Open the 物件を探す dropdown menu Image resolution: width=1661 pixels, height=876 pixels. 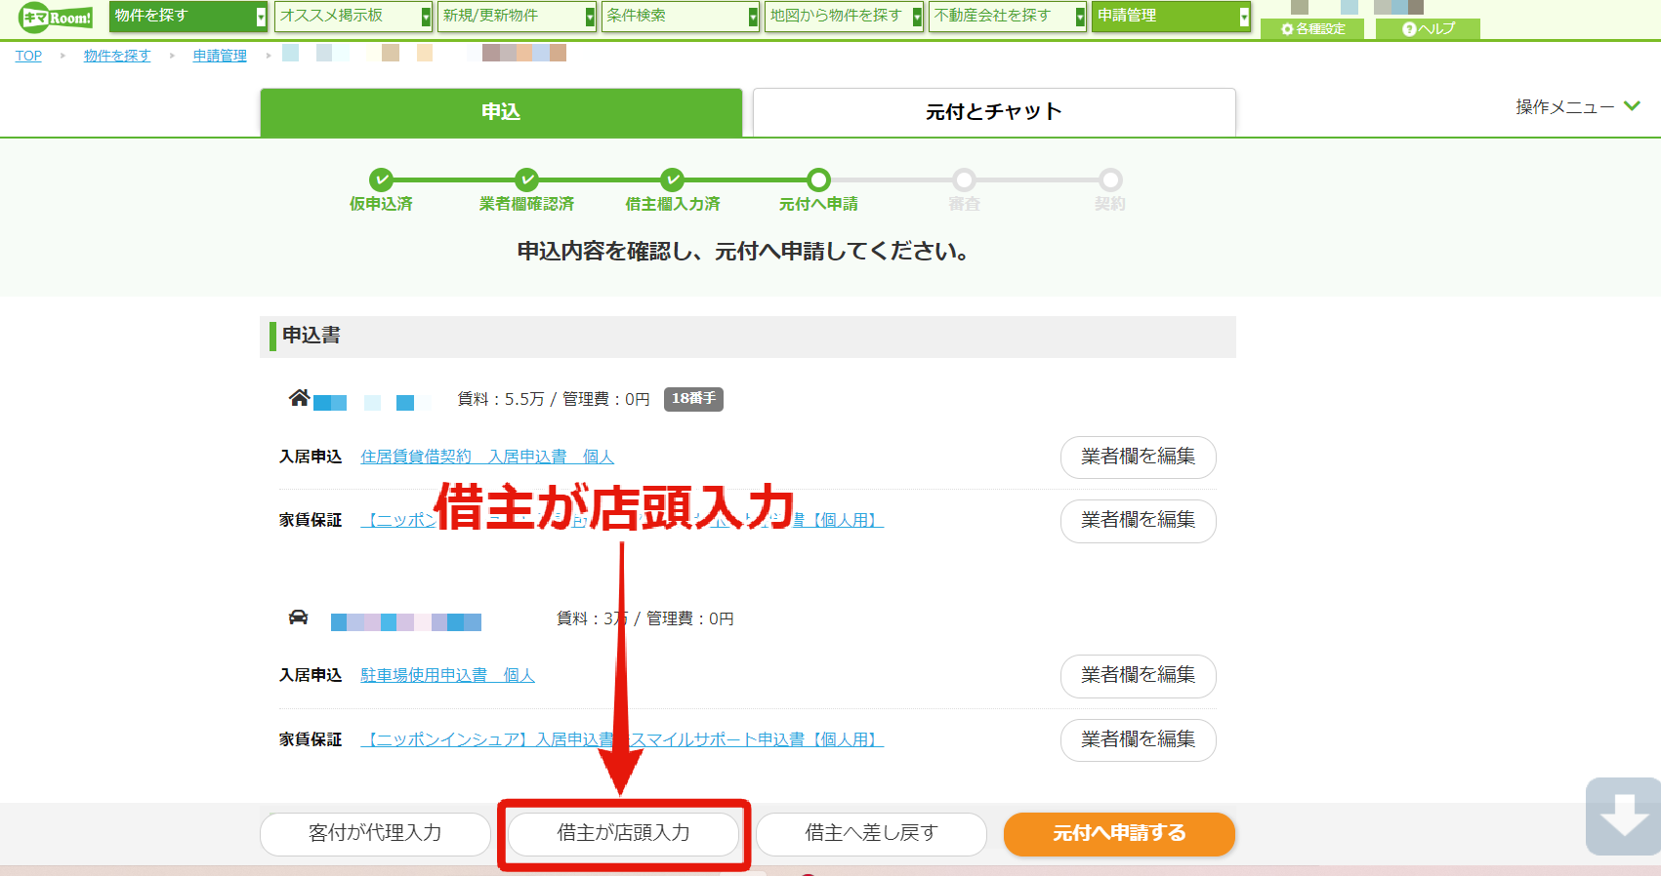click(x=187, y=17)
